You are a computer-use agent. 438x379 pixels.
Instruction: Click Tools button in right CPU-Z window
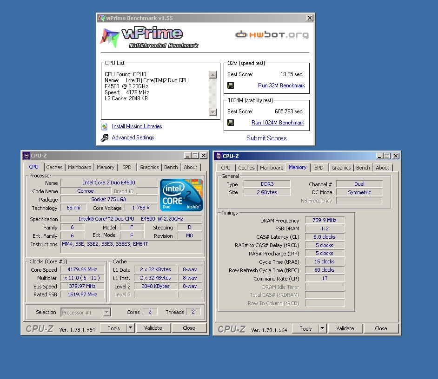pos(305,329)
